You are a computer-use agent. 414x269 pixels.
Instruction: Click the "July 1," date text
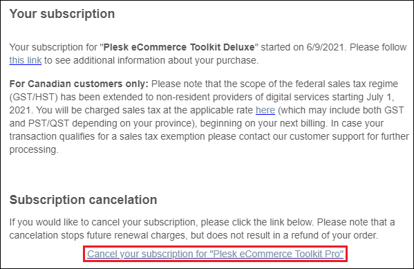tap(380, 98)
